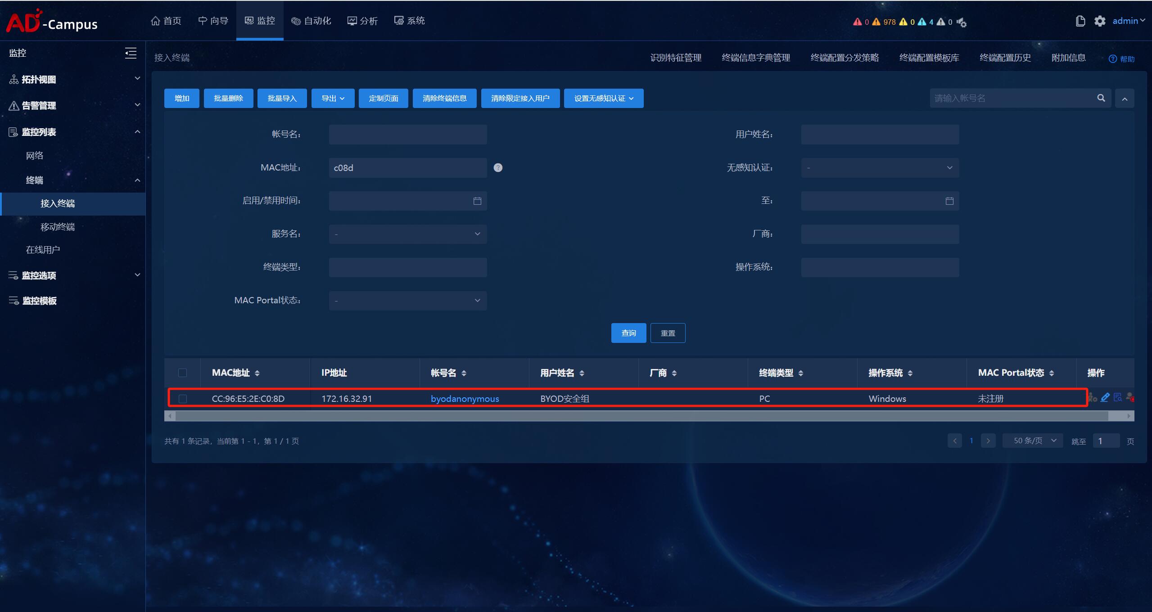The image size is (1152, 612).
Task: Sort table by MAC地址 column arrows
Action: 257,373
